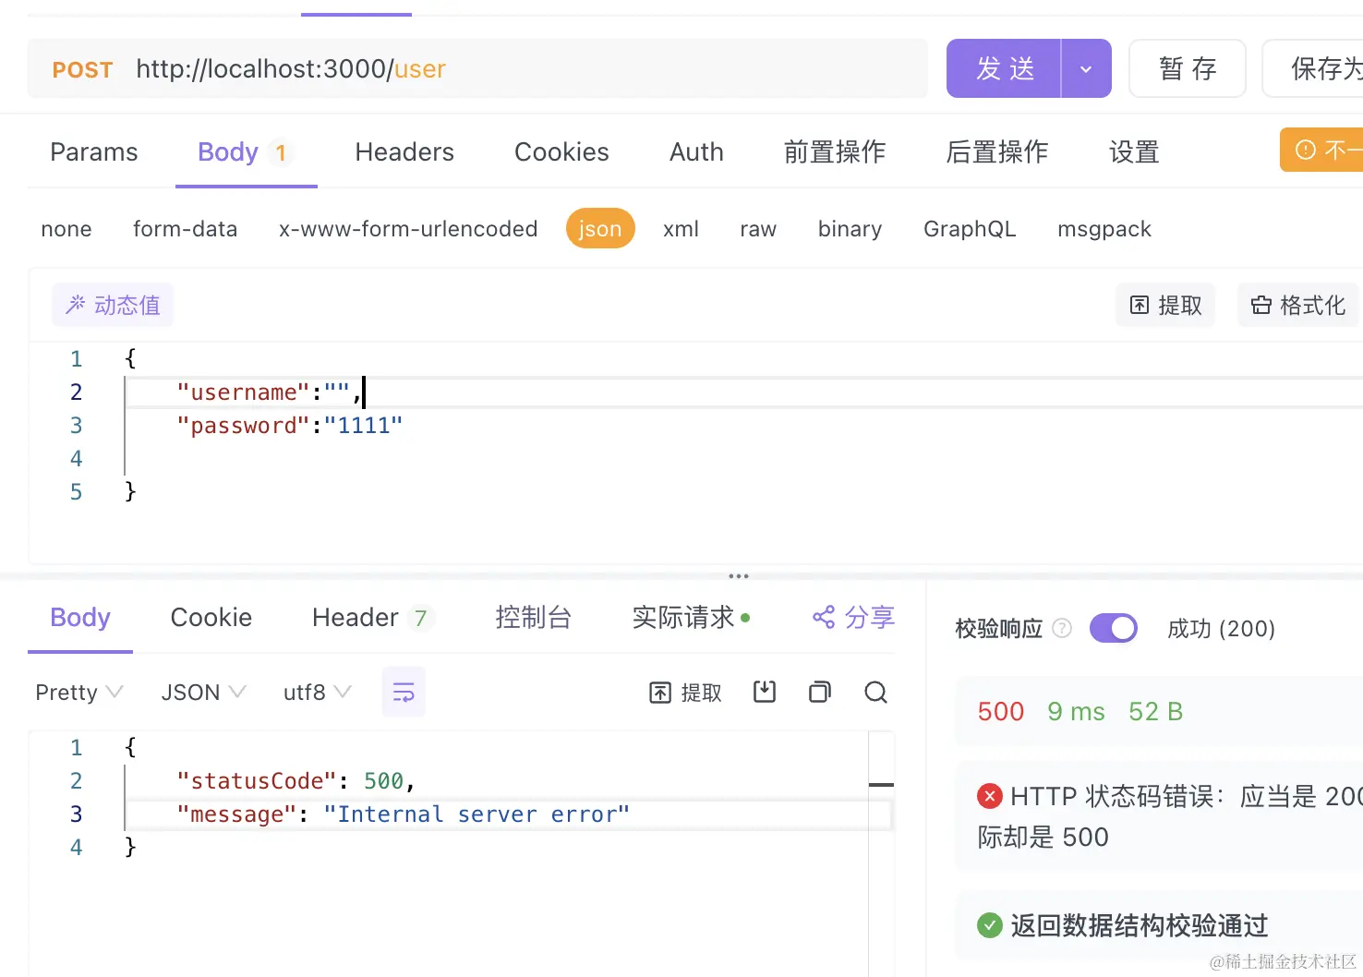Open the 成功 (200) response selector
This screenshot has height=977, width=1363.
click(x=1221, y=629)
